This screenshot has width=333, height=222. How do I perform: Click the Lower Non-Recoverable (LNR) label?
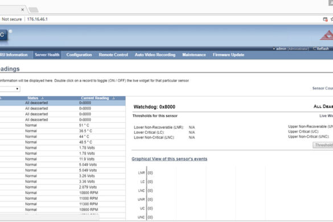(159, 128)
